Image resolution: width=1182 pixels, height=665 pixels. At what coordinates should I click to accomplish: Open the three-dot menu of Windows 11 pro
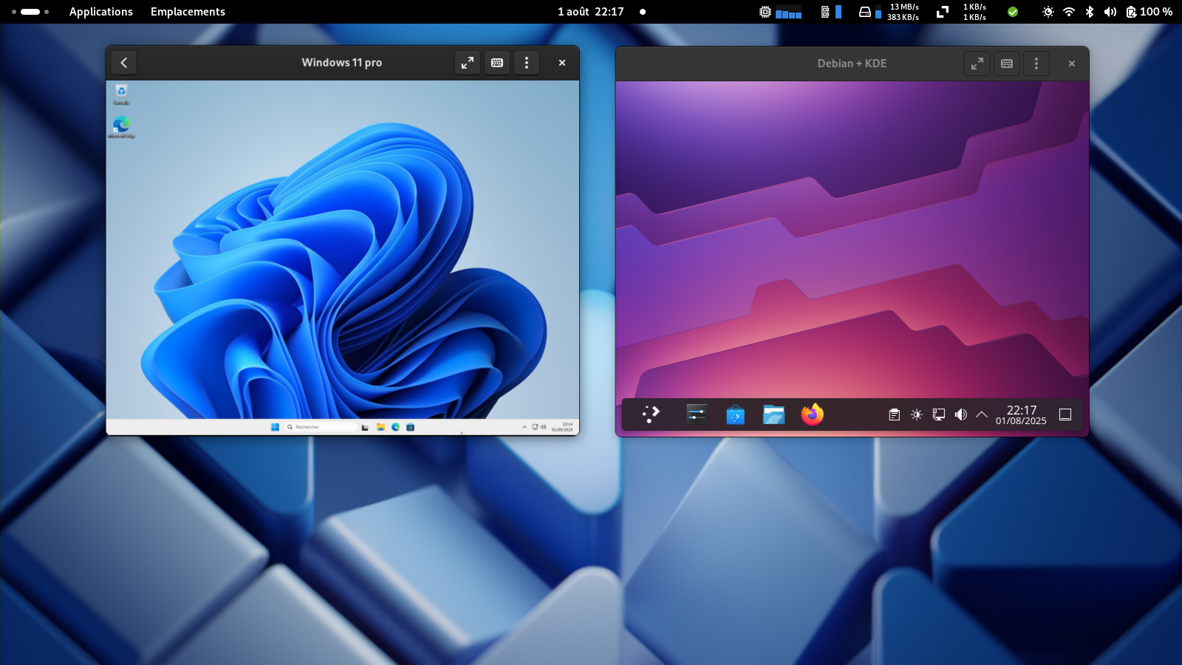527,63
